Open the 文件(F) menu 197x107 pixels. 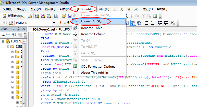tap(8, 9)
